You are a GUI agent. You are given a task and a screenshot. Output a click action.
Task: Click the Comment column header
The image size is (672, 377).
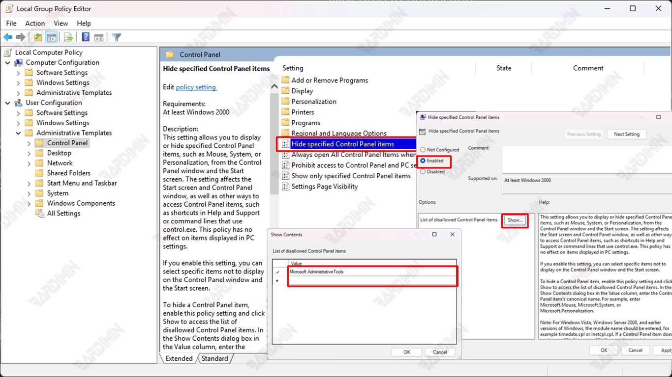588,68
